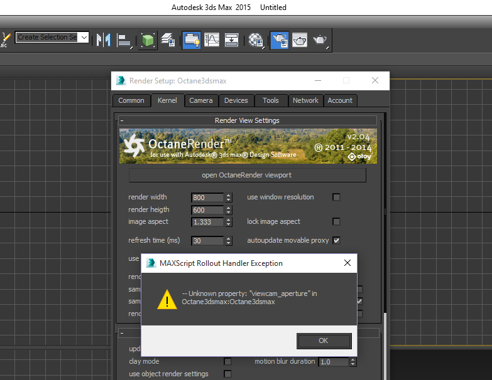Click the render width input field

[x=207, y=198]
